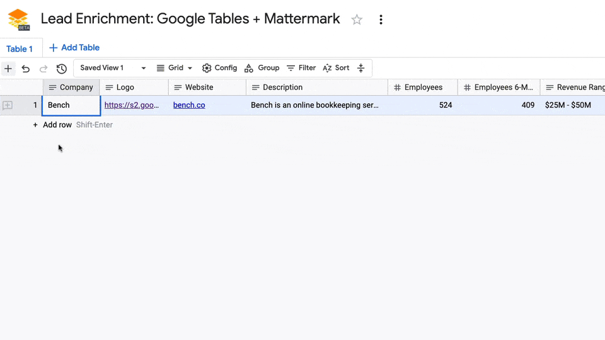Screen dimensions: 605x340
Task: Click the Google Tables beta logo
Action: pyautogui.click(x=18, y=20)
